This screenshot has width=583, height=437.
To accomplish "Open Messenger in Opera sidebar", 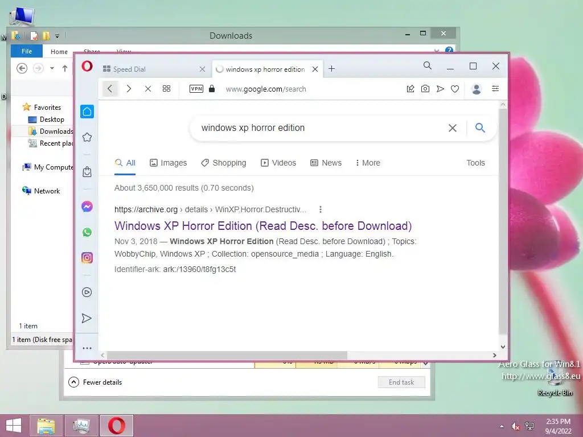I will [87, 207].
